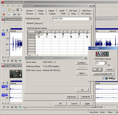Click green icon beside play in DF_Narration1 window
The image size is (118, 115).
20,61
